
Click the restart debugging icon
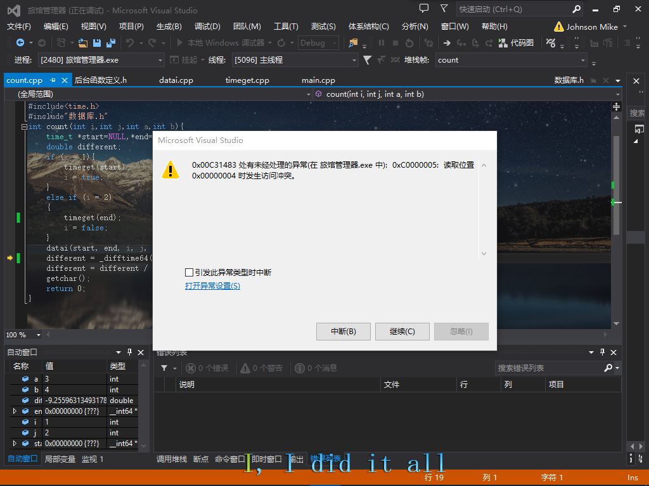coord(409,42)
